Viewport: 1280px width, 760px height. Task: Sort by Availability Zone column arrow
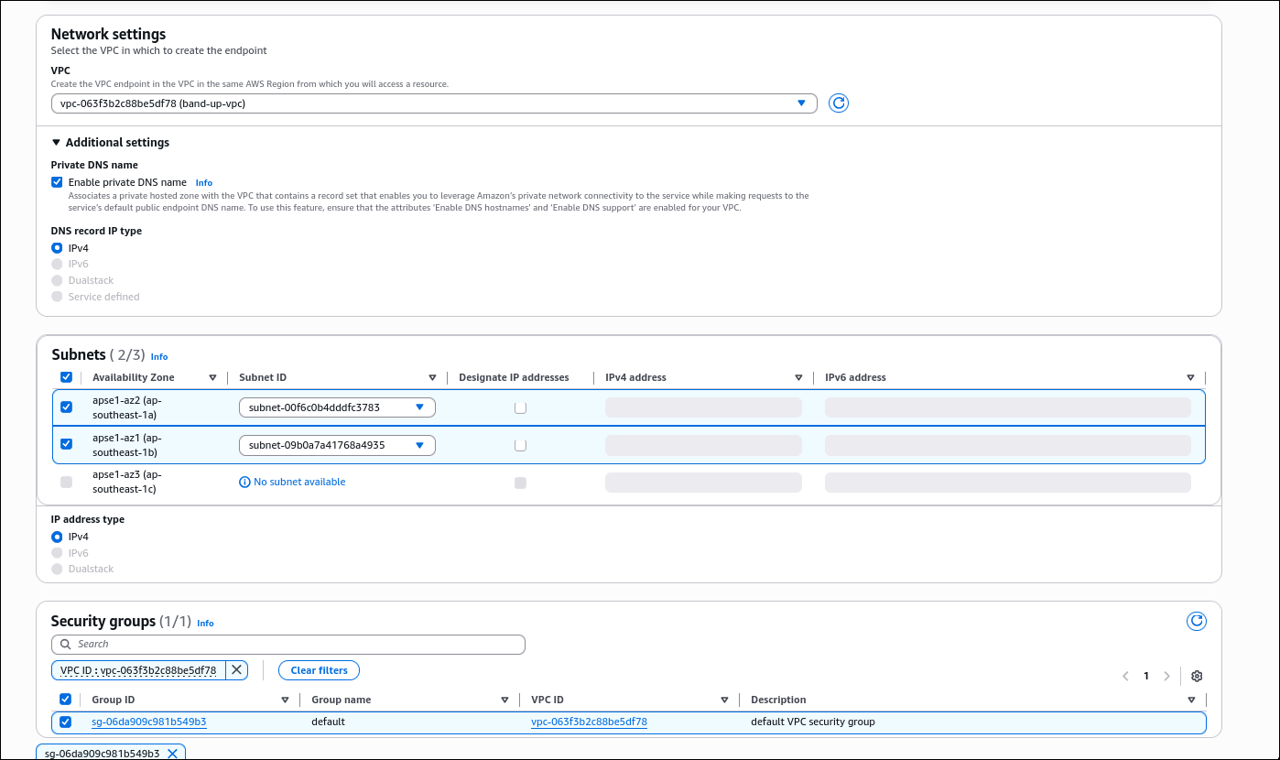pyautogui.click(x=212, y=377)
